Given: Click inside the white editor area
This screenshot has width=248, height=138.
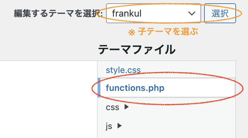Looking at the screenshot, I should coord(49,100).
